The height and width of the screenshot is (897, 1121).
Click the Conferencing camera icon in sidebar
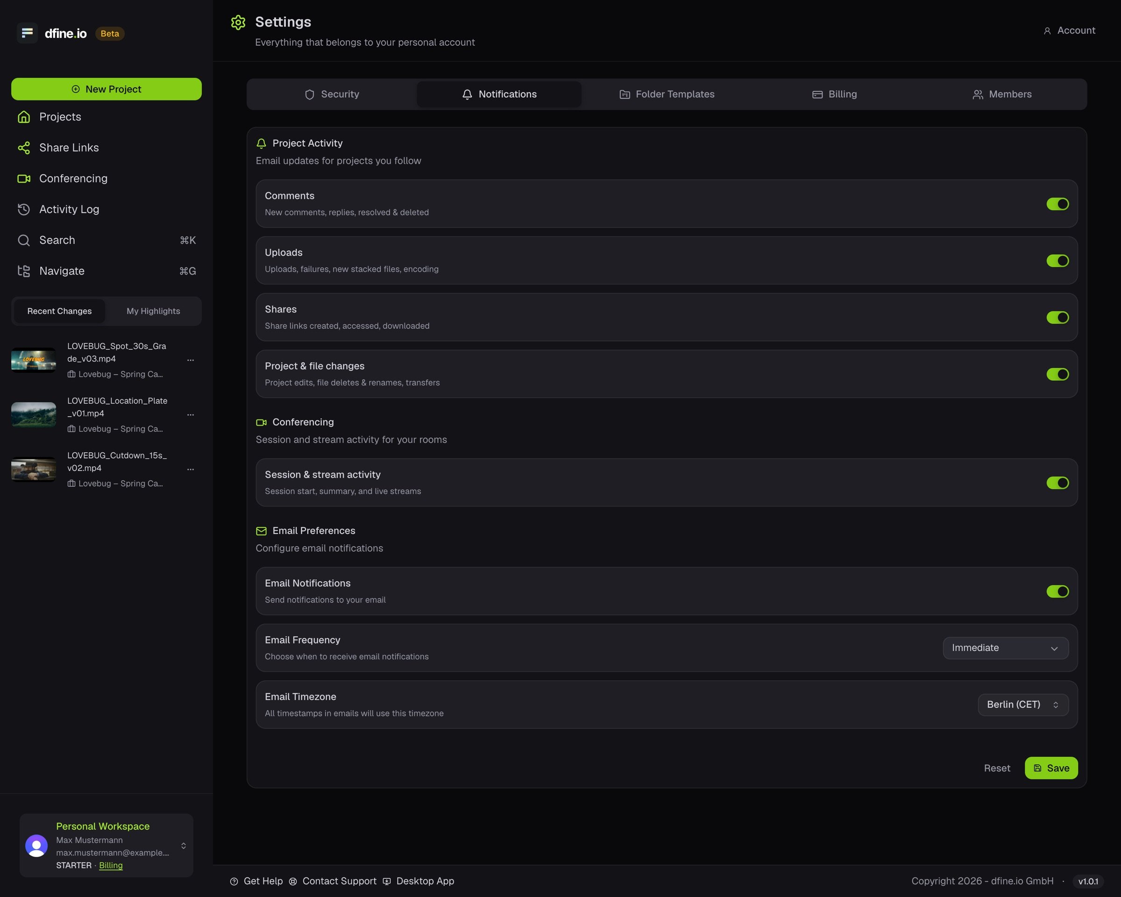tap(24, 178)
